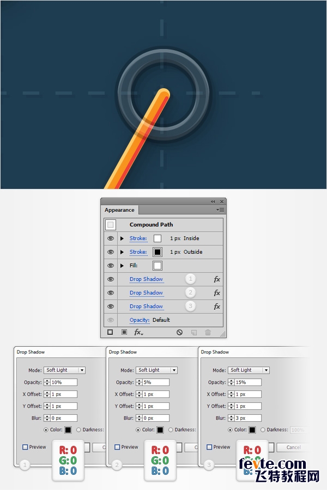Hide the Outside stroke visibility eye
This screenshot has height=490, width=327.
pyautogui.click(x=111, y=252)
